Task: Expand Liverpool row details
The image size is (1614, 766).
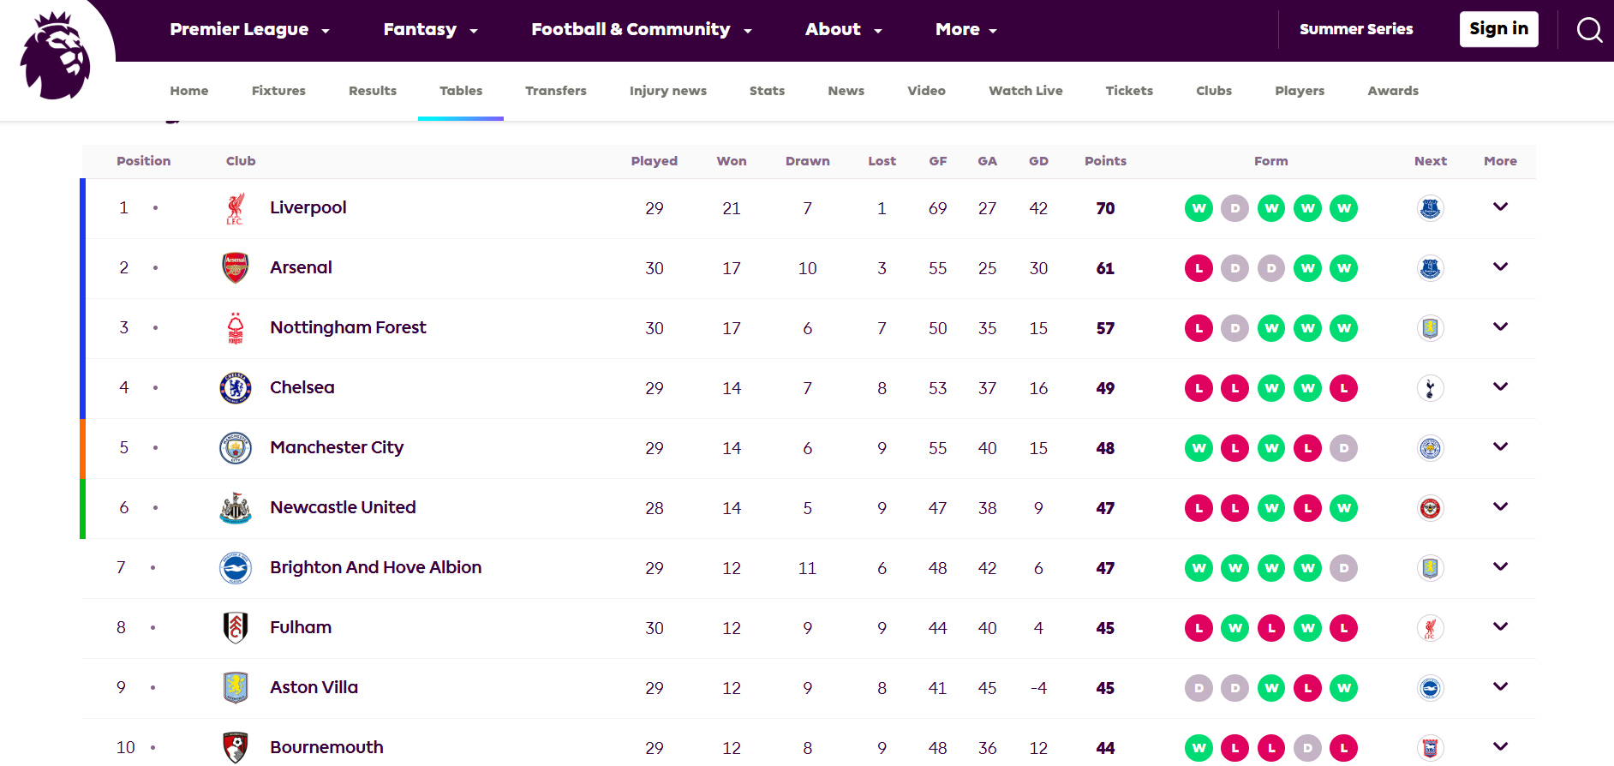Action: tap(1500, 206)
